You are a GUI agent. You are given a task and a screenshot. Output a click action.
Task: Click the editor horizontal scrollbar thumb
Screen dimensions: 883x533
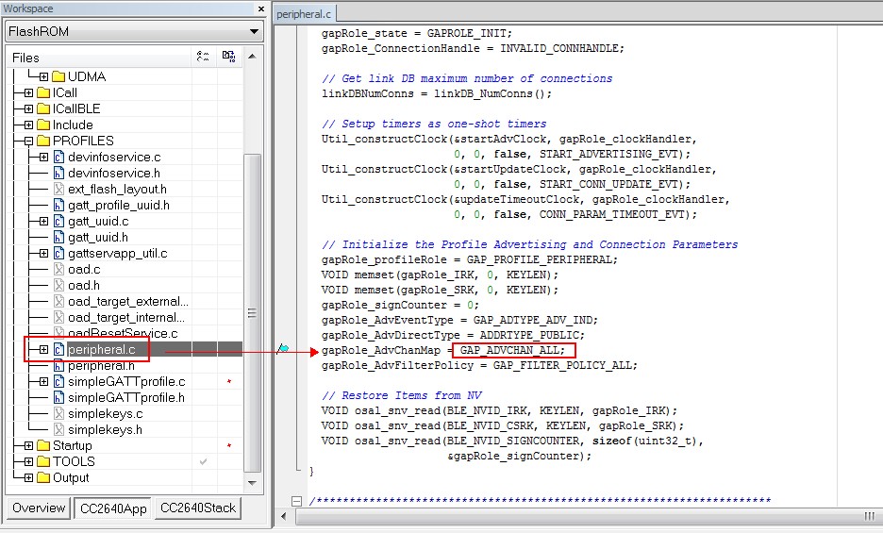click(589, 516)
